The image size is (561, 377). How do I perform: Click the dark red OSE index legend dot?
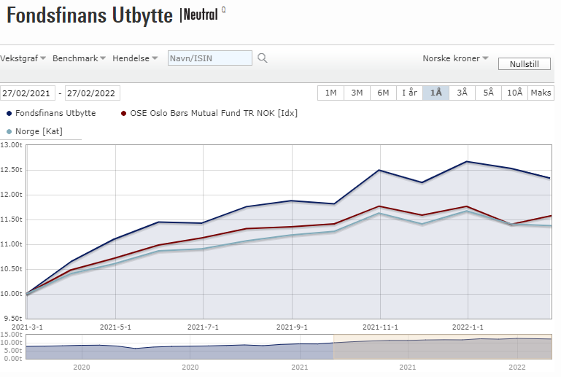point(124,113)
